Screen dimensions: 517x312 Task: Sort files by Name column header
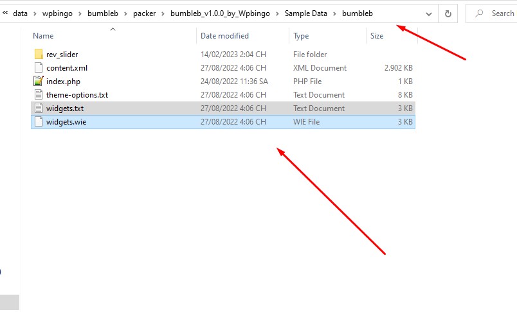tap(43, 36)
